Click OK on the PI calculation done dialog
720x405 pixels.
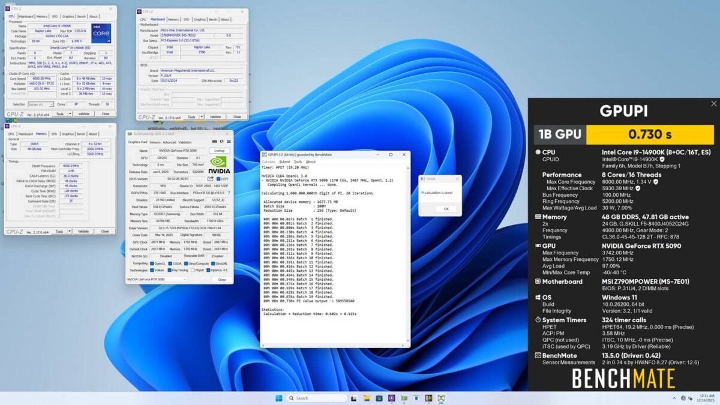click(446, 209)
